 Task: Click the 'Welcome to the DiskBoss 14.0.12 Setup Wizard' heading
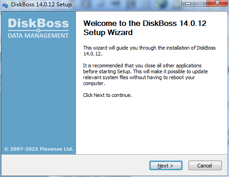145,28
